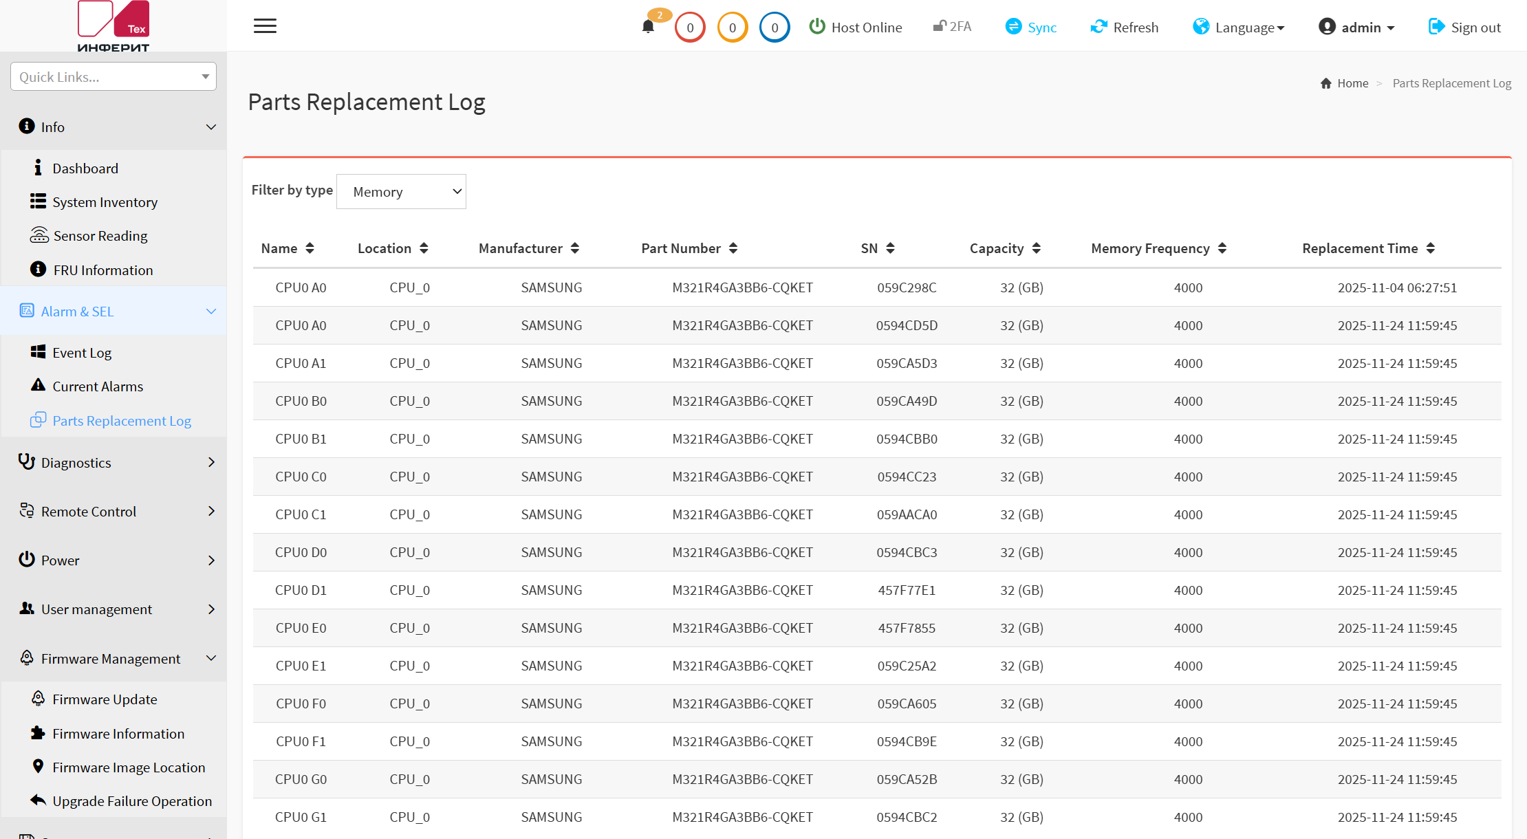Viewport: 1527px width, 839px height.
Task: Expand the Diagnostics sidebar section
Action: click(114, 463)
